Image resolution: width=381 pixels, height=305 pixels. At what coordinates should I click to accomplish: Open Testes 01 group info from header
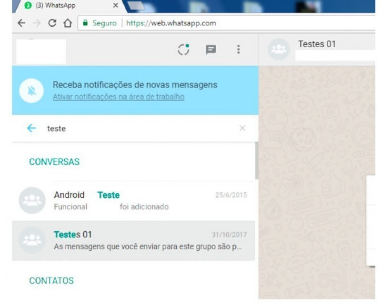pos(317,44)
